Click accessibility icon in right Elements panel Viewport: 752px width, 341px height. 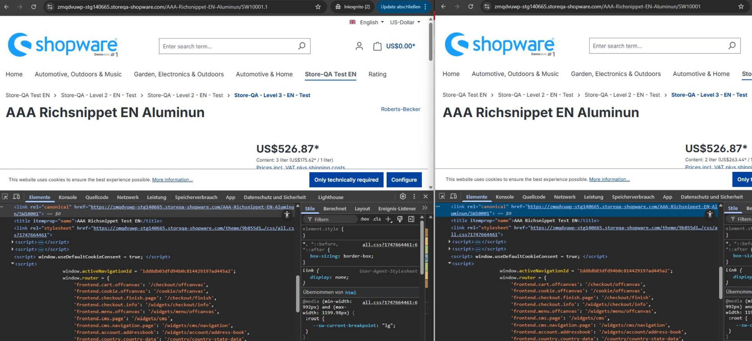pyautogui.click(x=710, y=214)
